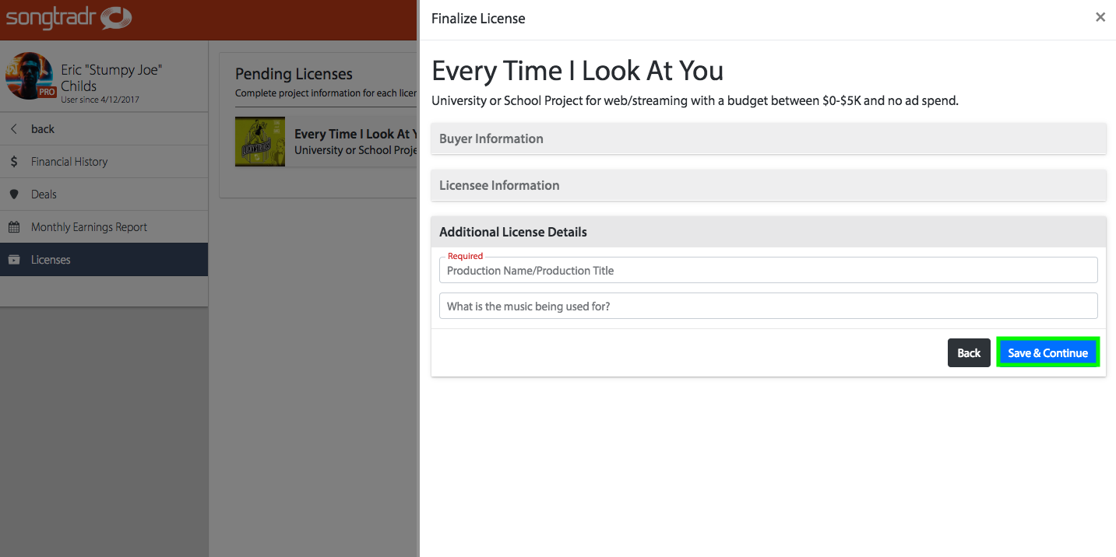
Task: Click the user name Eric "Stumpy Joe" Childs
Action: 111,78
